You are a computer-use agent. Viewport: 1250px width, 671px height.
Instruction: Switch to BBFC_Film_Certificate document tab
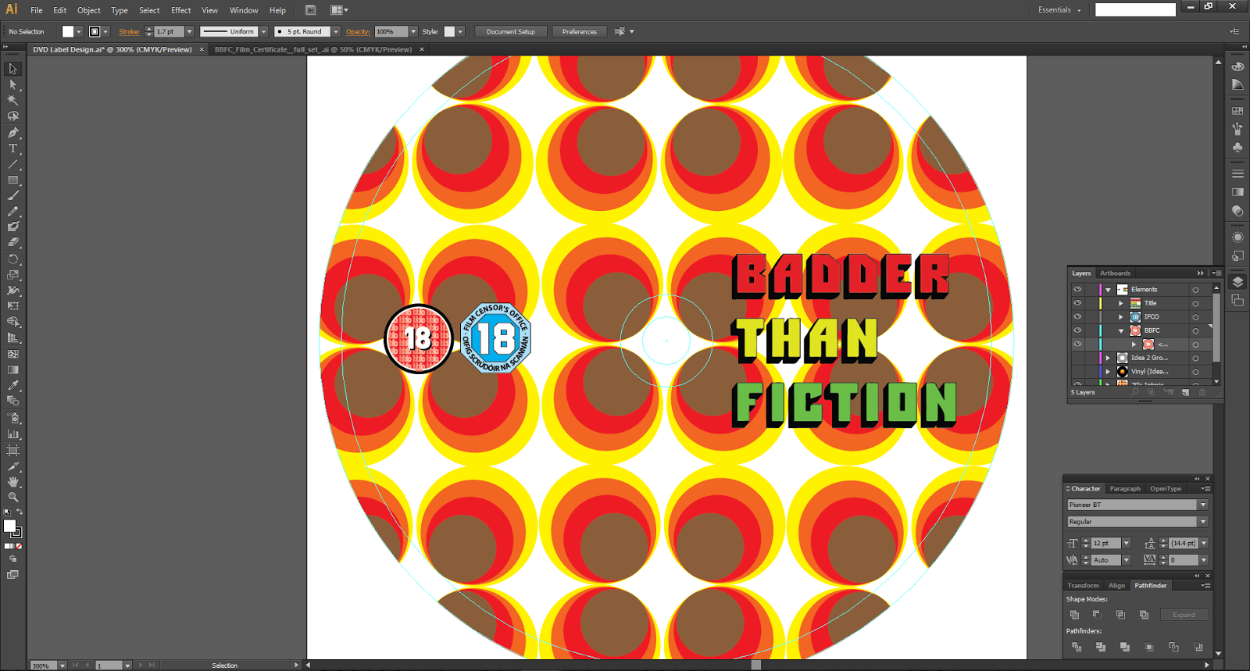pos(313,49)
